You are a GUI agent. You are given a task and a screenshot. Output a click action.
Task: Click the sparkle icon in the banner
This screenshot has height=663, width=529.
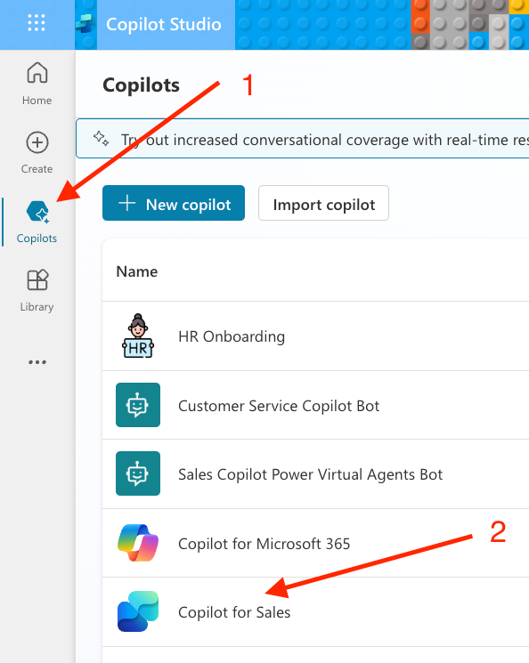pos(101,138)
